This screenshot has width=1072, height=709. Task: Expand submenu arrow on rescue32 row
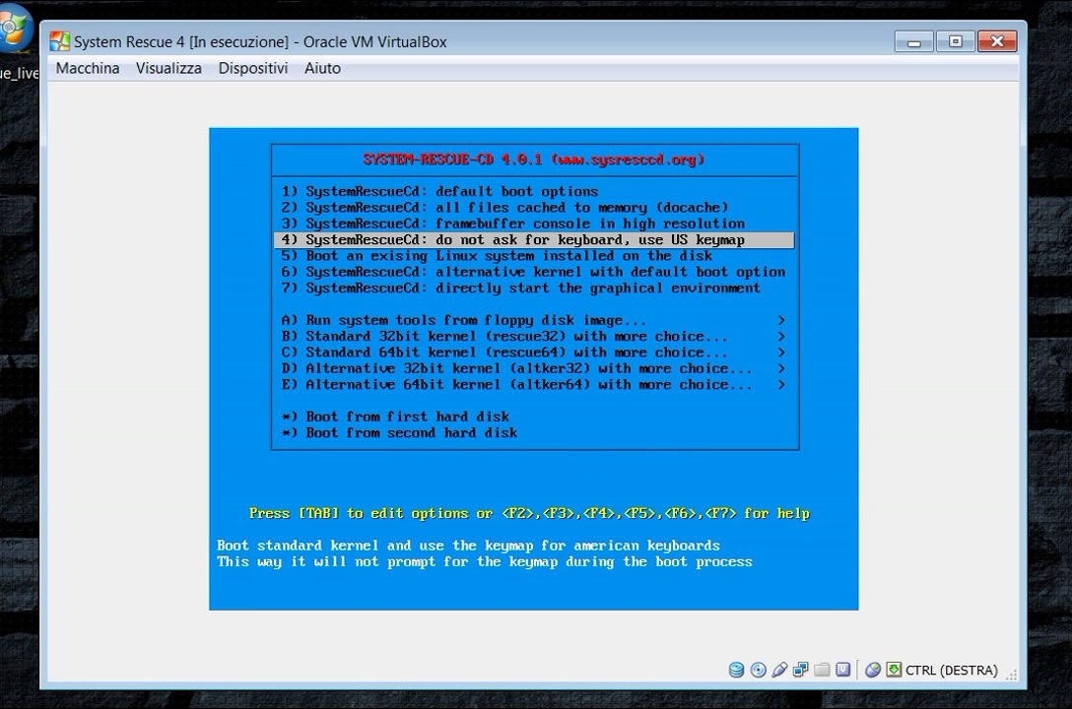click(781, 337)
